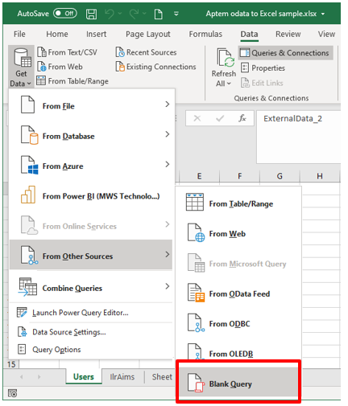This screenshot has width=348, height=406.
Task: Select From Other Sources menu item
Action: [x=91, y=255]
